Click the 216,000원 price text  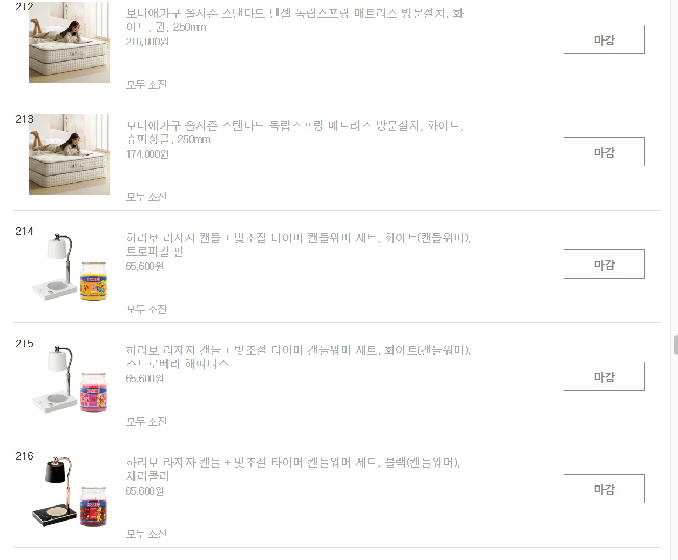pos(147,42)
